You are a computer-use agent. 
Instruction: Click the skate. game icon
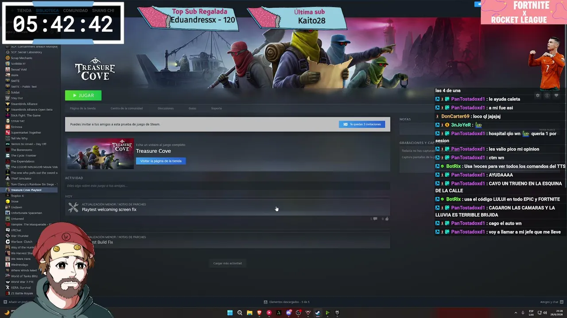pos(8,75)
